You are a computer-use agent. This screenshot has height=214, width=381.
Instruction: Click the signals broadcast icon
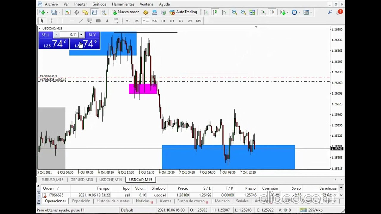pos(163,12)
